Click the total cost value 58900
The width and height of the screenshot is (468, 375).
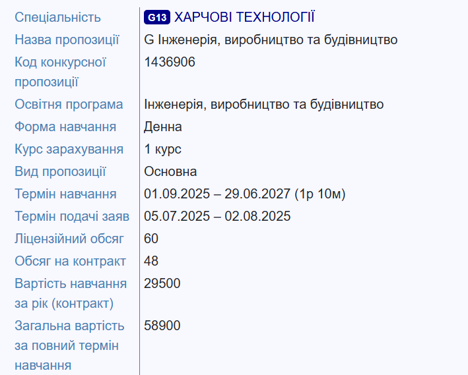point(162,325)
